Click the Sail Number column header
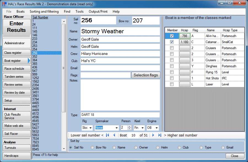 (40, 17)
